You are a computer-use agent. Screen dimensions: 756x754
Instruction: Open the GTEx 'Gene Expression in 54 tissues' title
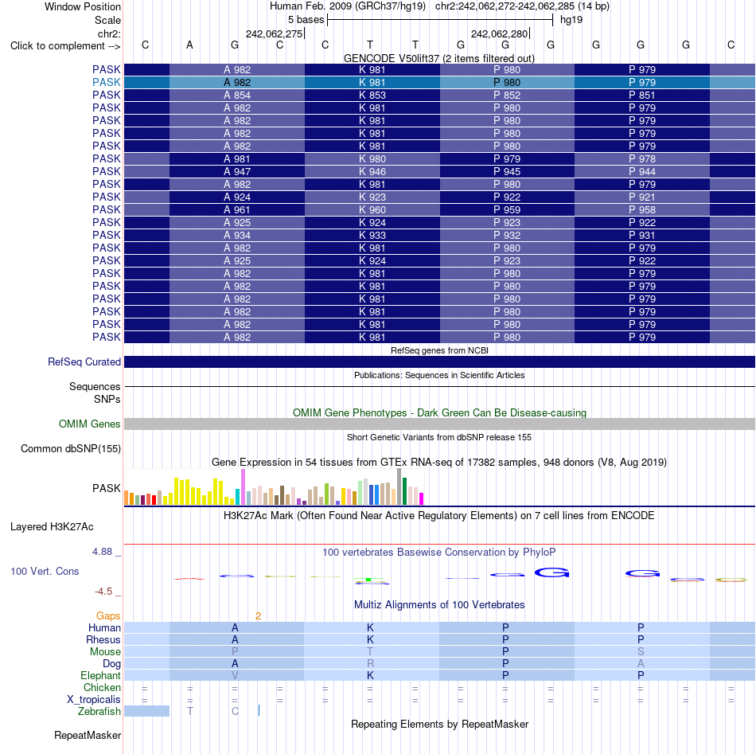coord(439,462)
